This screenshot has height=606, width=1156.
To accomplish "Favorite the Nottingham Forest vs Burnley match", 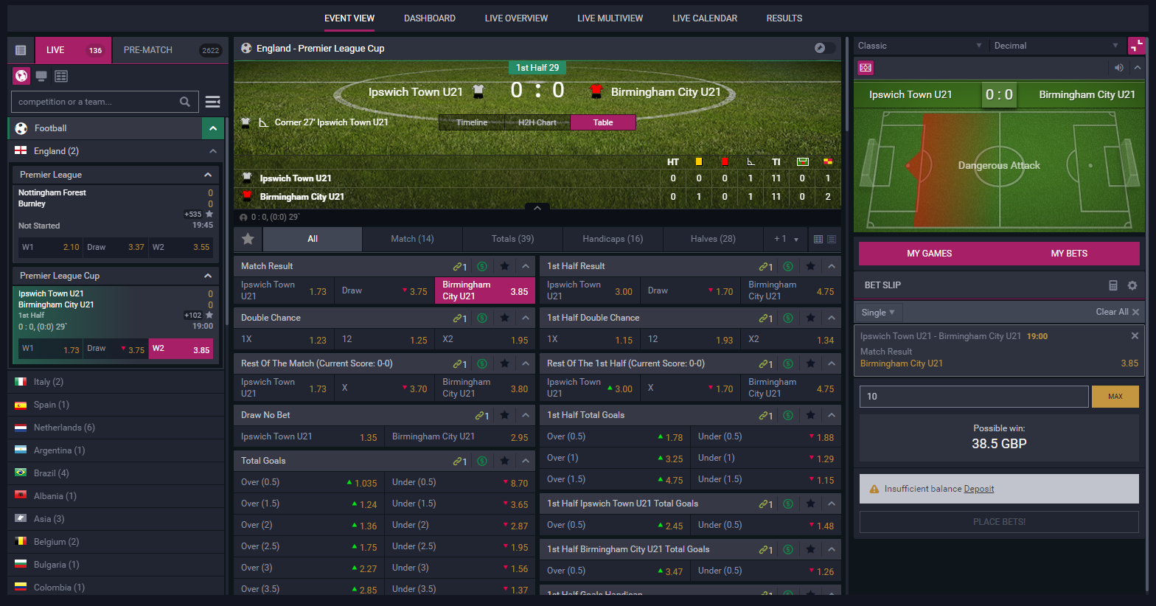I will pyautogui.click(x=209, y=214).
